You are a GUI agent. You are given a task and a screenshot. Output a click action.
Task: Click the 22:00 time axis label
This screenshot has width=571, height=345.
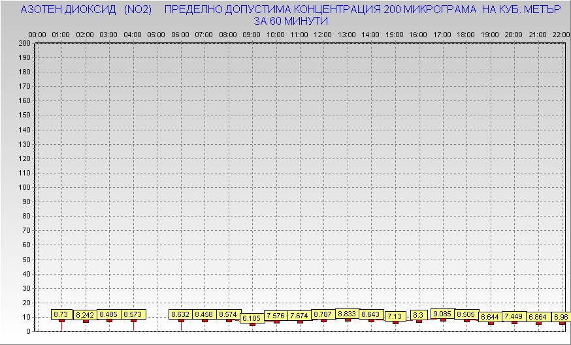click(561, 35)
